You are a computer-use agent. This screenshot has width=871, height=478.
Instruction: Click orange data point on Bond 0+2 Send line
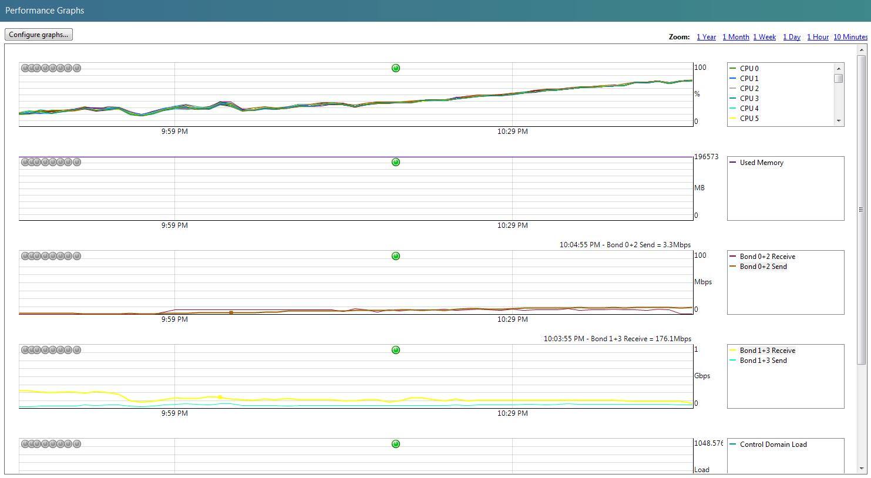231,312
